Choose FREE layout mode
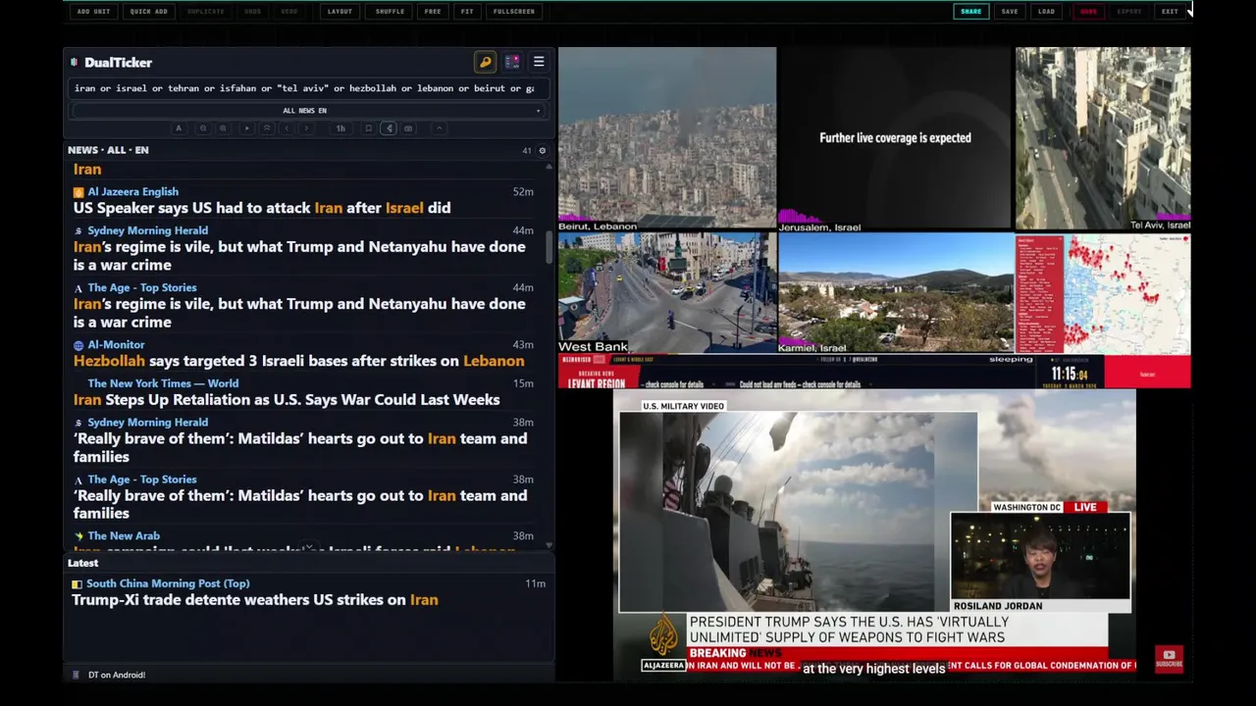The height and width of the screenshot is (706, 1256). (x=433, y=11)
